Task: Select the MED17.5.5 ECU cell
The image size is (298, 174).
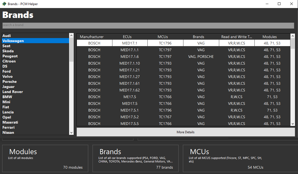Action: (130, 123)
